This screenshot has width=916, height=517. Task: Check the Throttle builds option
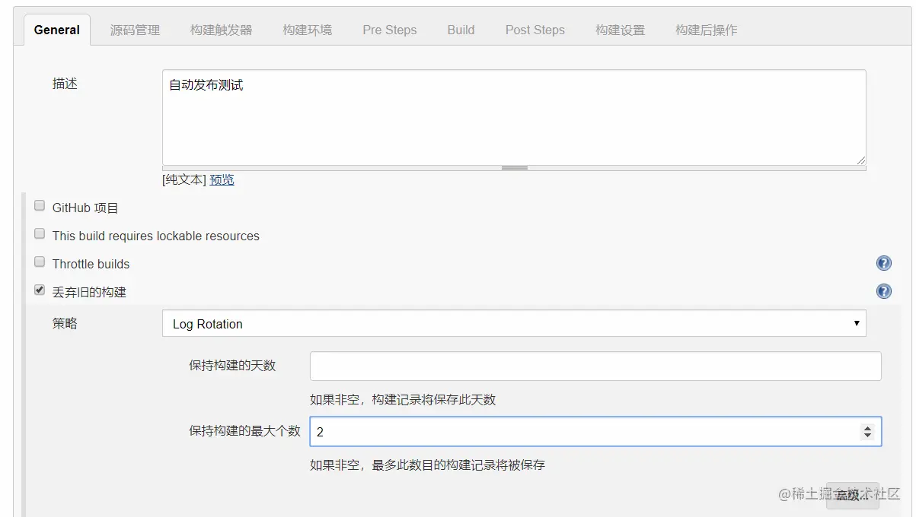(40, 262)
